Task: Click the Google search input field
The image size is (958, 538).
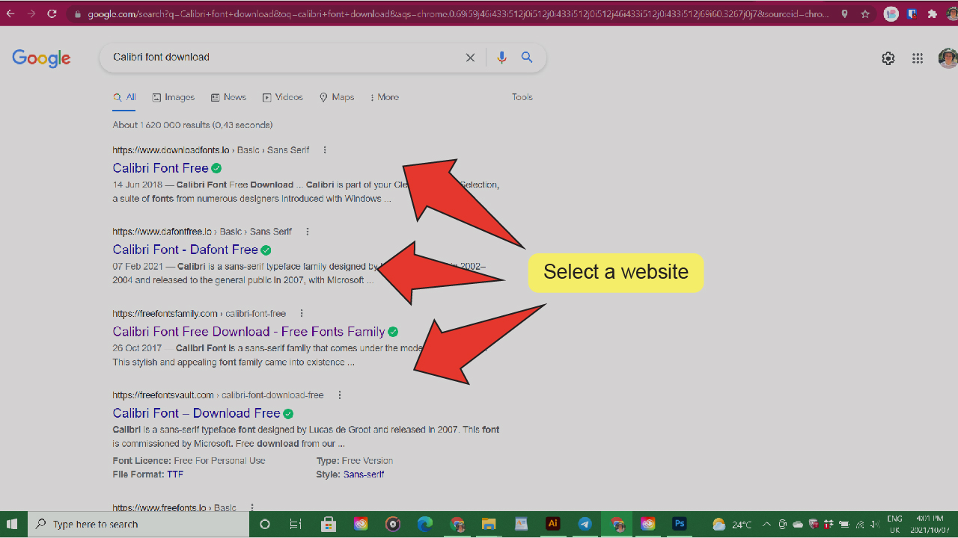Action: (284, 58)
